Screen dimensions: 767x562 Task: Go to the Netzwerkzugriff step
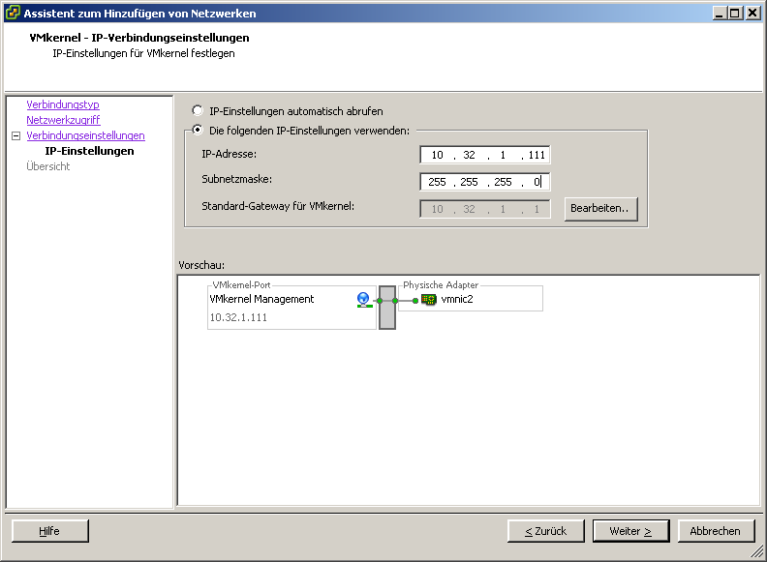coord(63,120)
